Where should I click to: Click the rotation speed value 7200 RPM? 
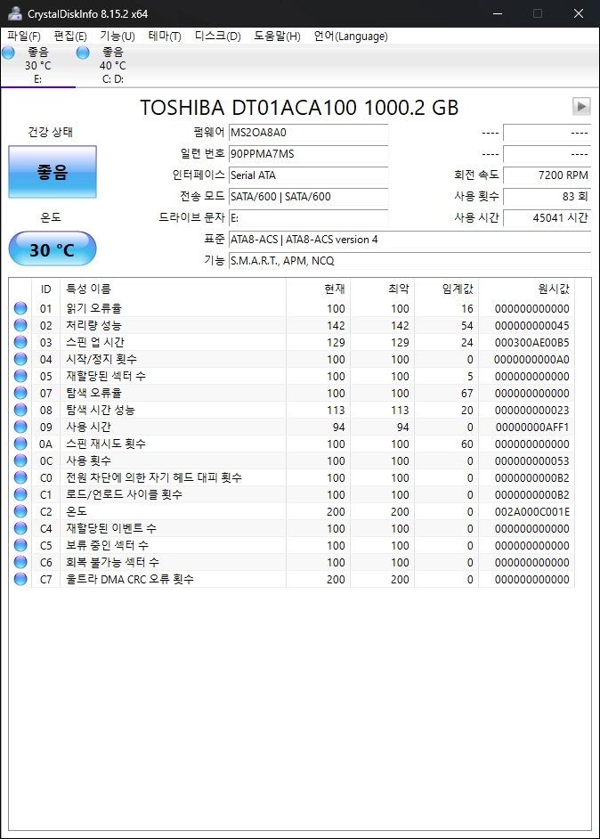coord(547,175)
